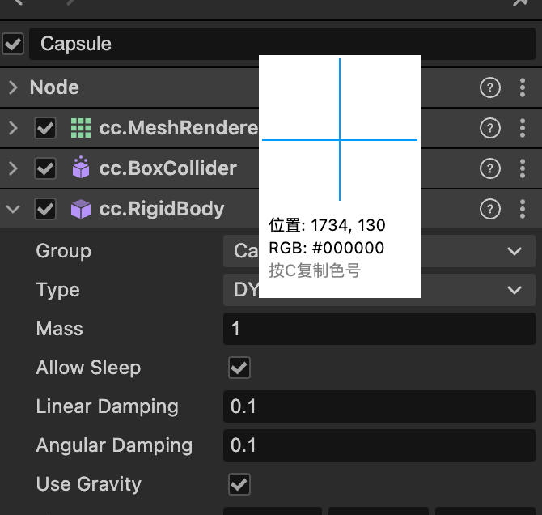Open help for cc.RigidBody component
This screenshot has width=542, height=515.
pyautogui.click(x=489, y=210)
